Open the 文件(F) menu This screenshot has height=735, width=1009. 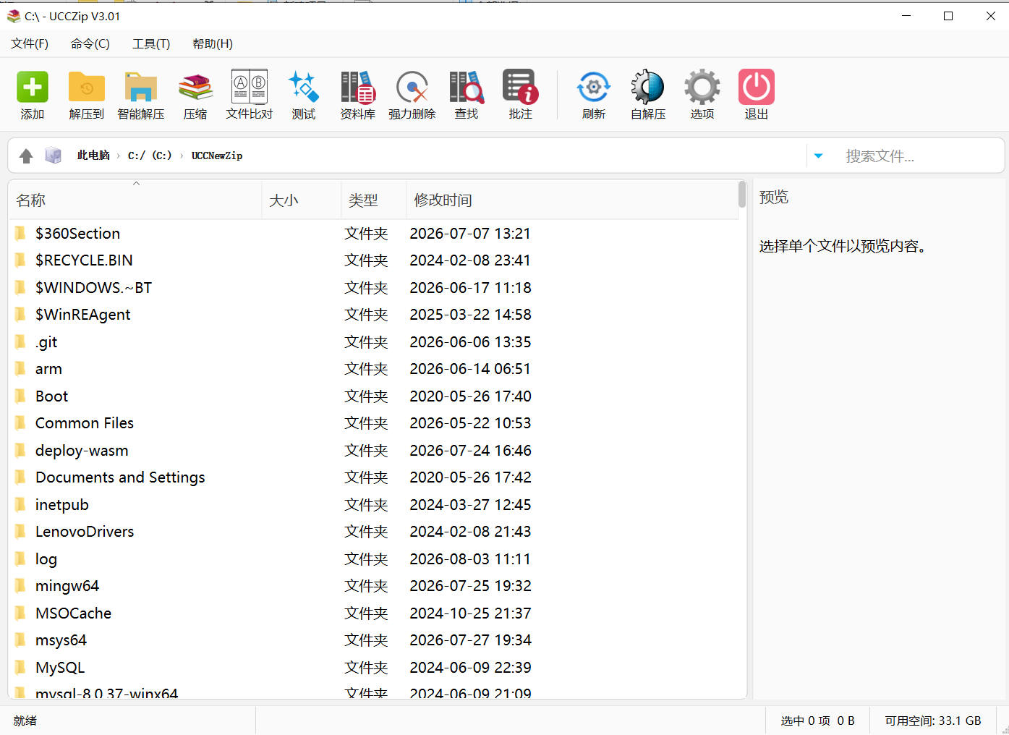[x=30, y=43]
